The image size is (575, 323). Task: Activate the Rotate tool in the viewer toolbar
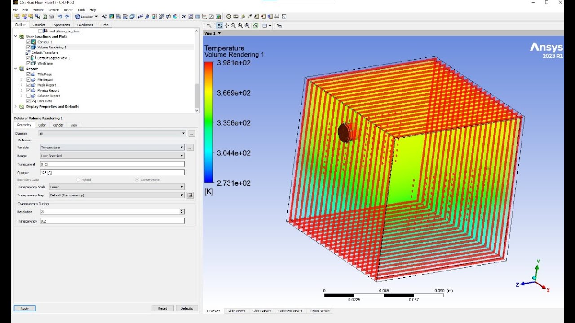pyautogui.click(x=220, y=26)
